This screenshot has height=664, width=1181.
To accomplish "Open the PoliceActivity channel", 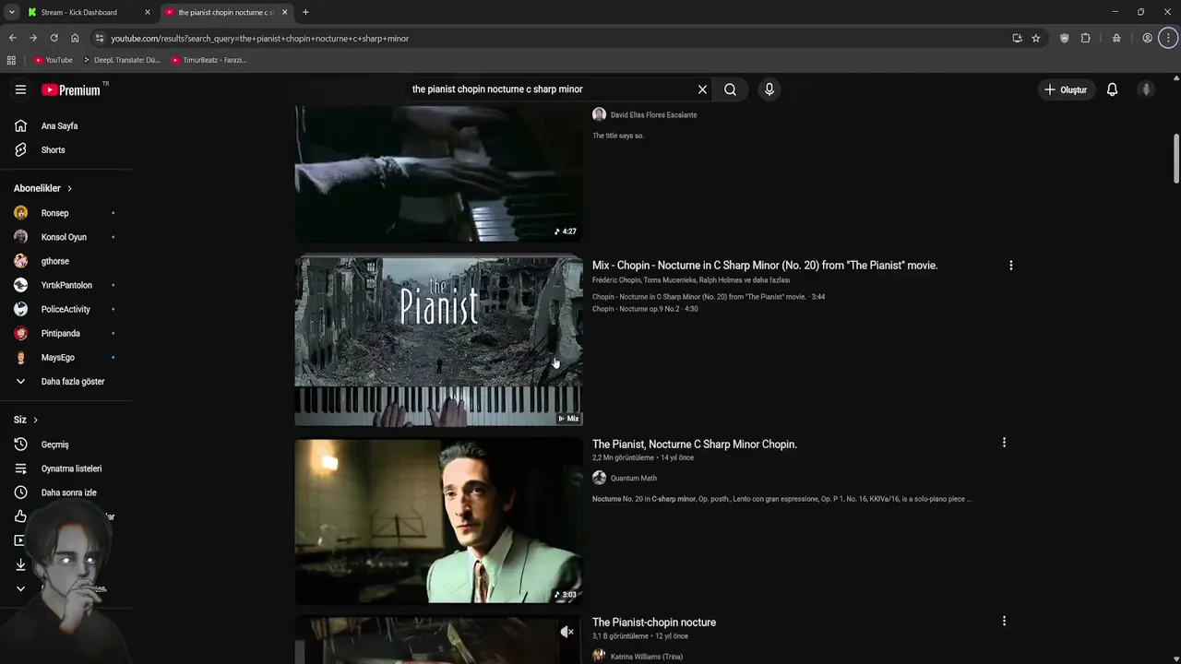I will pyautogui.click(x=66, y=309).
